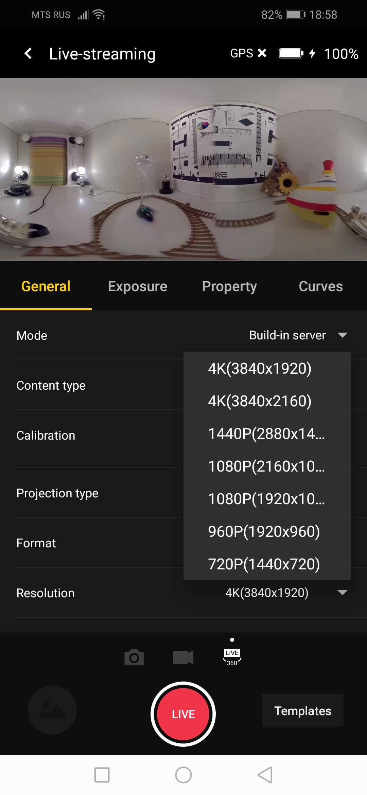Select 720P(1440x720) from the list

click(264, 564)
